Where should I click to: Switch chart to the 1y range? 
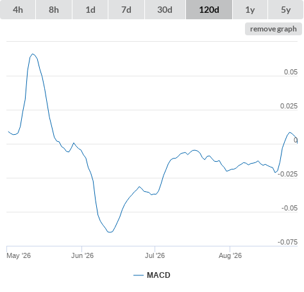point(250,10)
